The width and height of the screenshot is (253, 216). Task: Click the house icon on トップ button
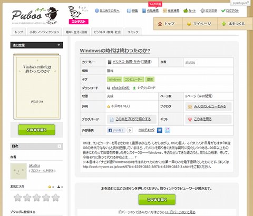point(160,24)
